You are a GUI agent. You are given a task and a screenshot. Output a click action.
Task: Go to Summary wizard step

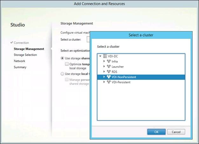pos(20,67)
